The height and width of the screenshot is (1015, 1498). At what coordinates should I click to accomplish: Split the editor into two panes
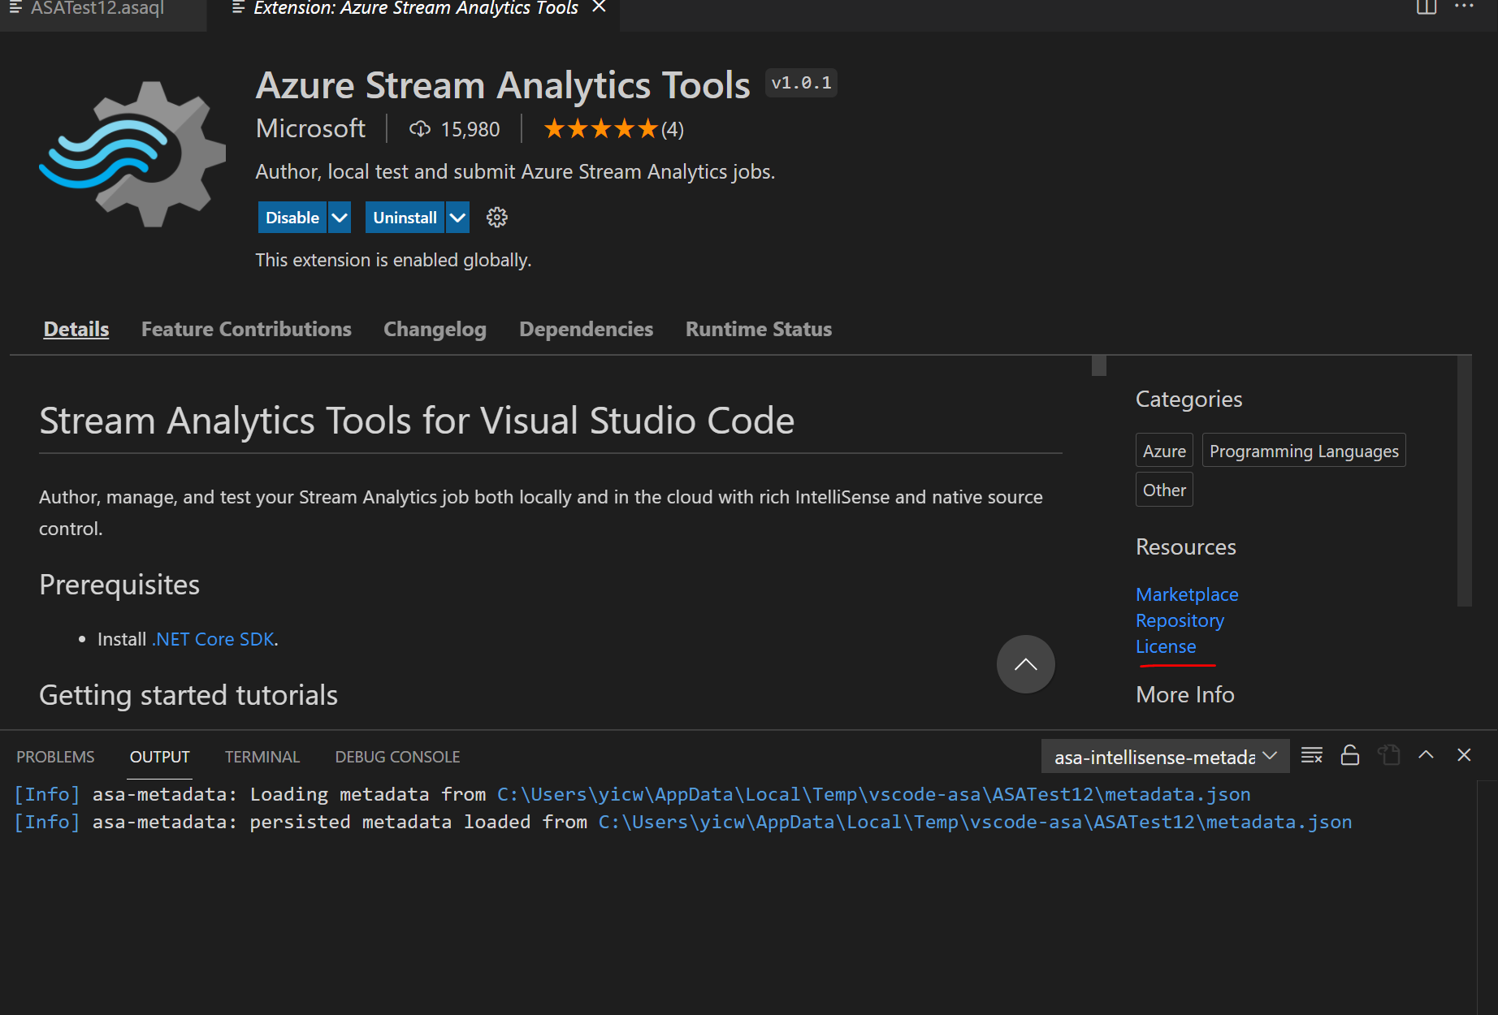pos(1427,7)
